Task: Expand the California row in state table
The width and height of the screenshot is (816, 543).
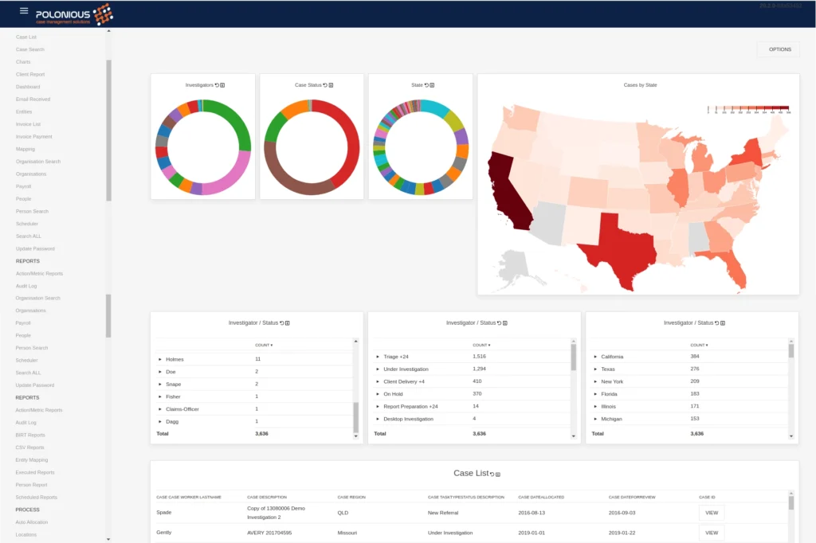Action: click(595, 357)
